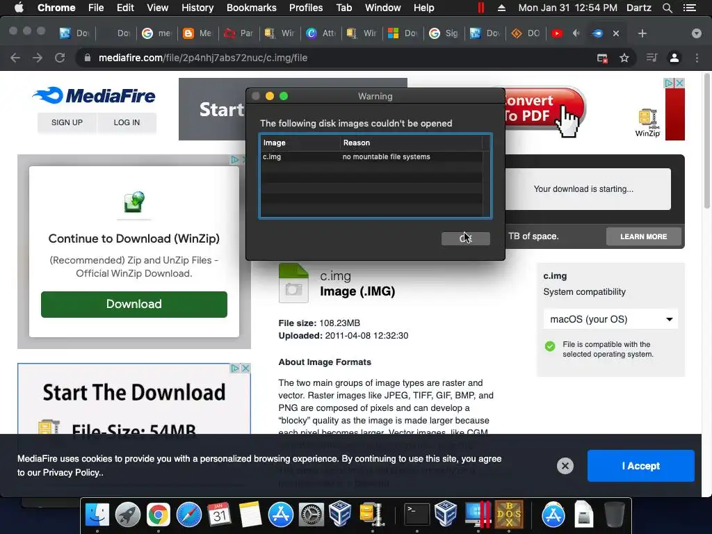
Task: Click the eject icon in the menu bar
Action: (x=501, y=8)
